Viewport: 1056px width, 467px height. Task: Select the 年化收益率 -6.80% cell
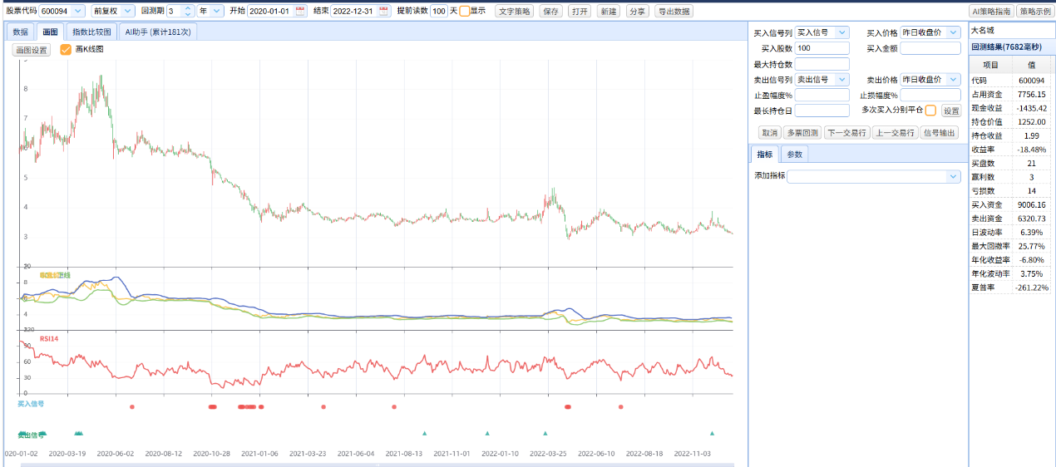pos(1031,260)
